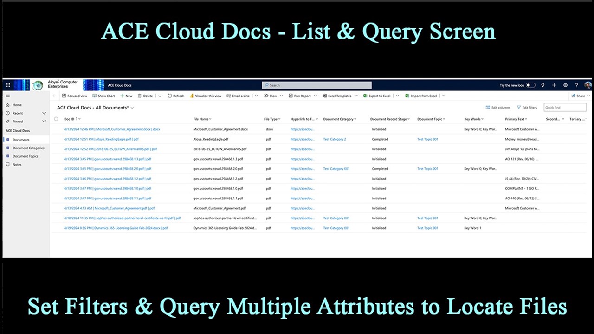Click Export to Excel
The image size is (594, 334).
coord(377,96)
